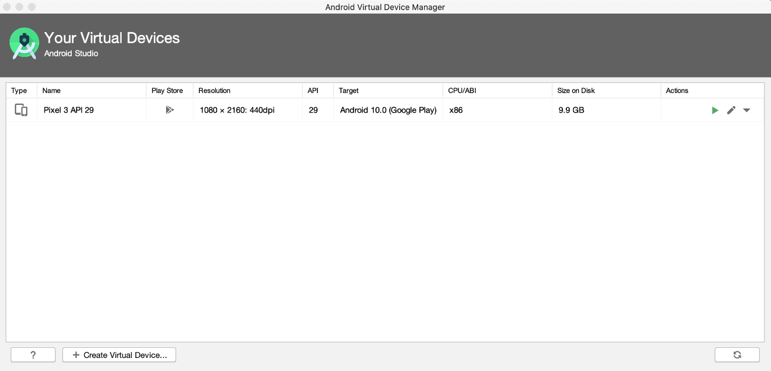Click the Android Studio logo icon

(x=24, y=44)
